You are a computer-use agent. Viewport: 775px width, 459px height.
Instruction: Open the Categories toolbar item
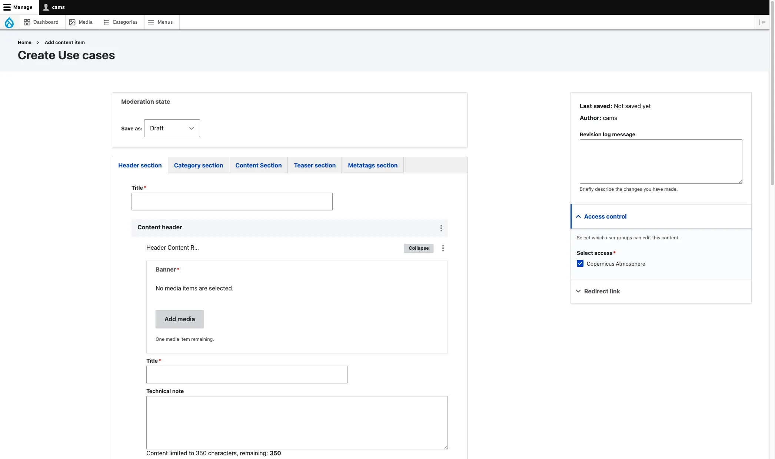tap(121, 22)
